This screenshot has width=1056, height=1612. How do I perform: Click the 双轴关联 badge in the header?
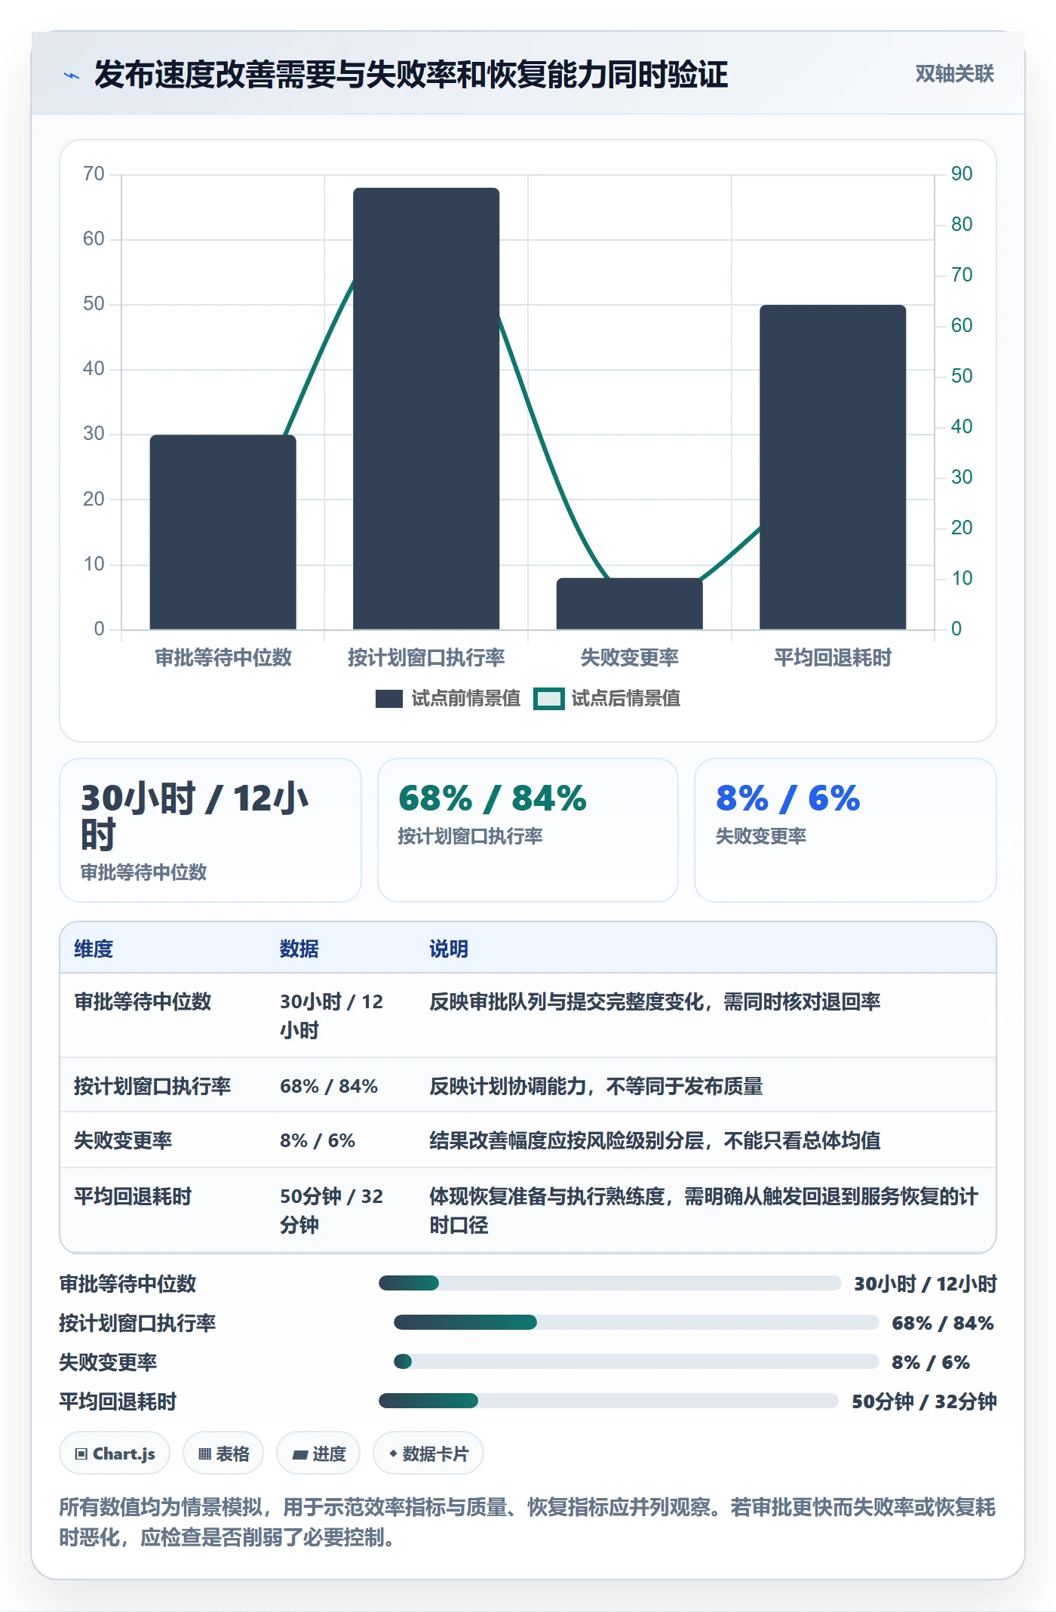pos(954,74)
